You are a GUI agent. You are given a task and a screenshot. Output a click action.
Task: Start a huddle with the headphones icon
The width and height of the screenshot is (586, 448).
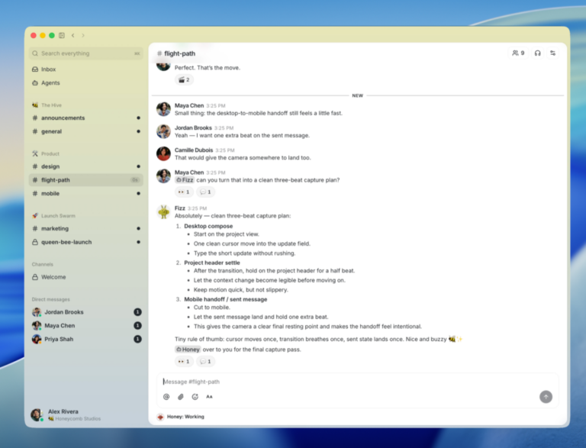coord(537,53)
